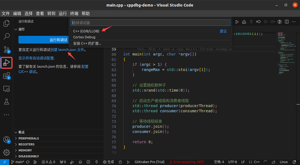Click the Accounts icon

coord(7,140)
